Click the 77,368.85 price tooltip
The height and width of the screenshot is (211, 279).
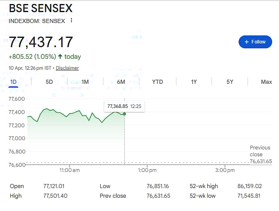coord(117,106)
